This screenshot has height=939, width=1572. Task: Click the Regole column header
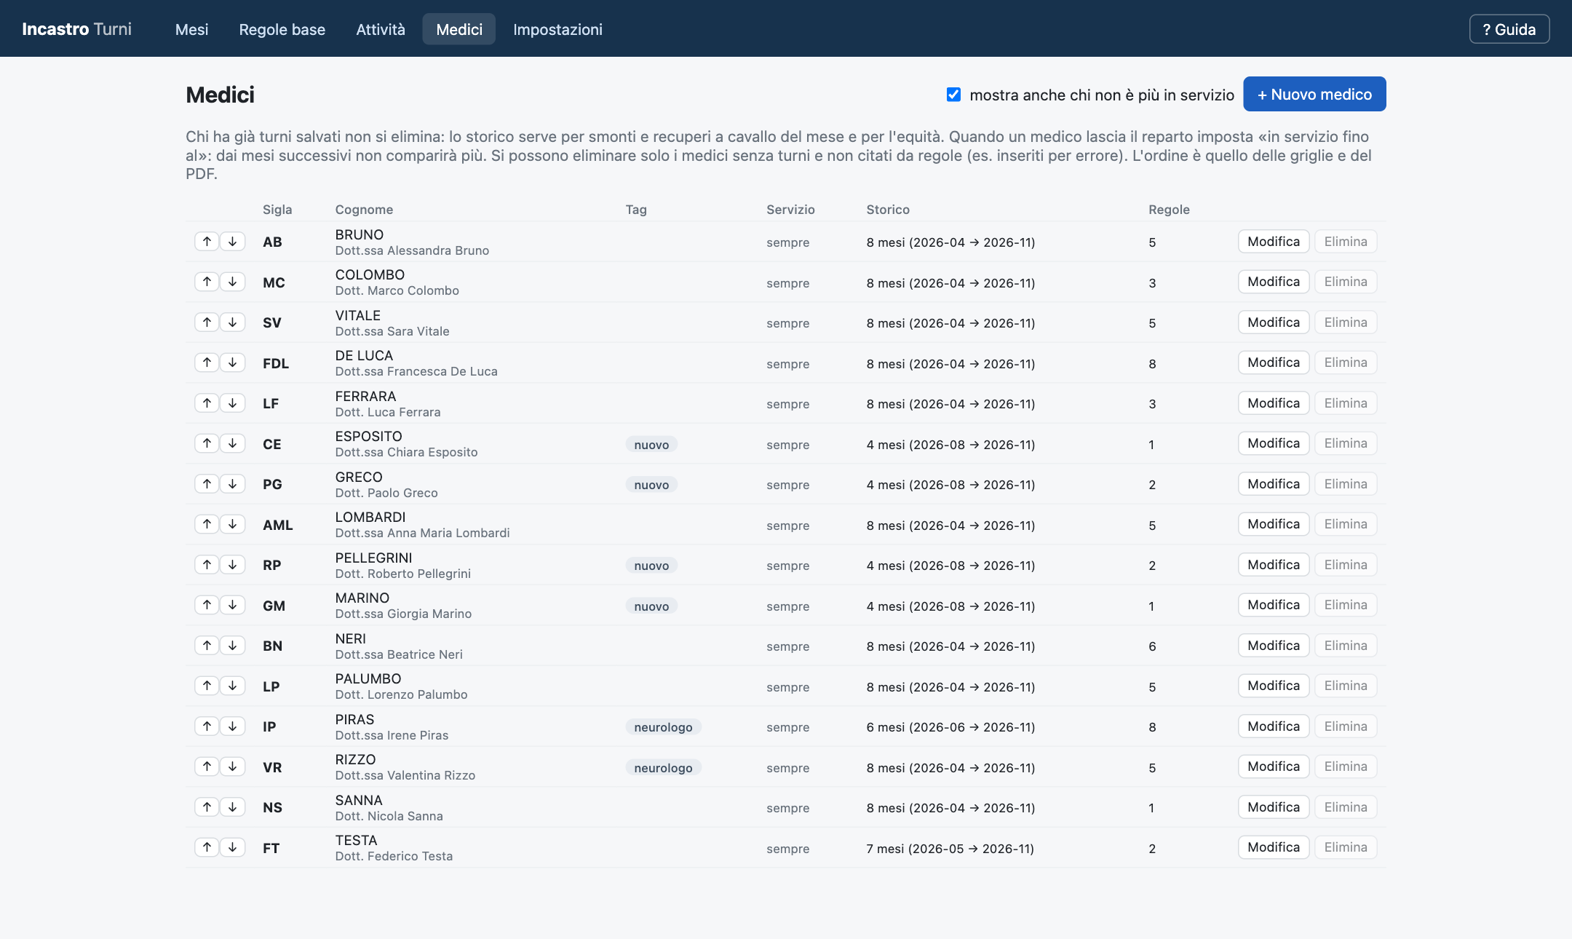1169,210
